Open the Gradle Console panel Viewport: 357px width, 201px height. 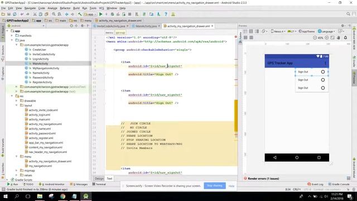point(339,184)
